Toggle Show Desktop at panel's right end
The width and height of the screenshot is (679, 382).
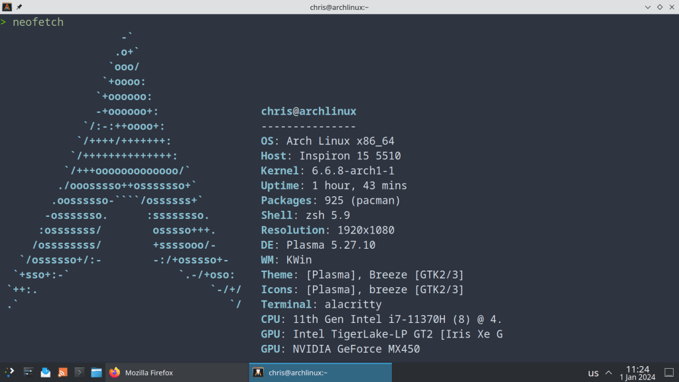click(669, 373)
